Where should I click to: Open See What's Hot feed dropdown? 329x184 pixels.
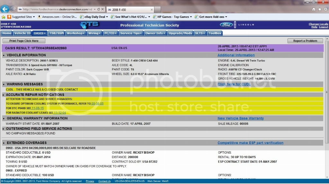130,17
